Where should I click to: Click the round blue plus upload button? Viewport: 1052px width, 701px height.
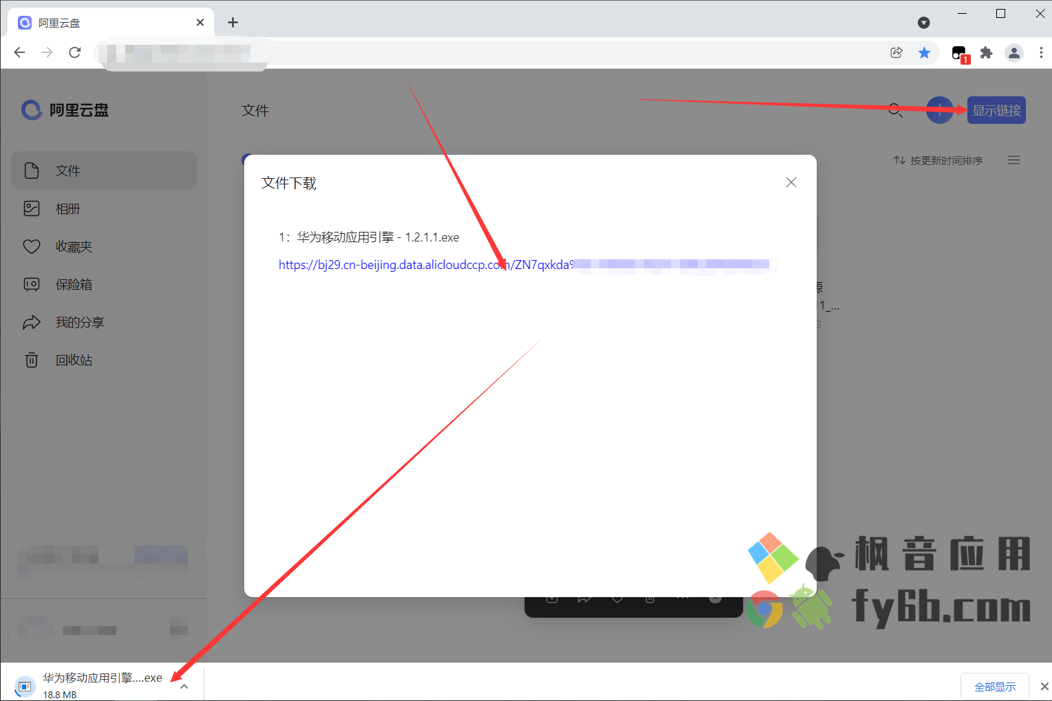point(940,110)
